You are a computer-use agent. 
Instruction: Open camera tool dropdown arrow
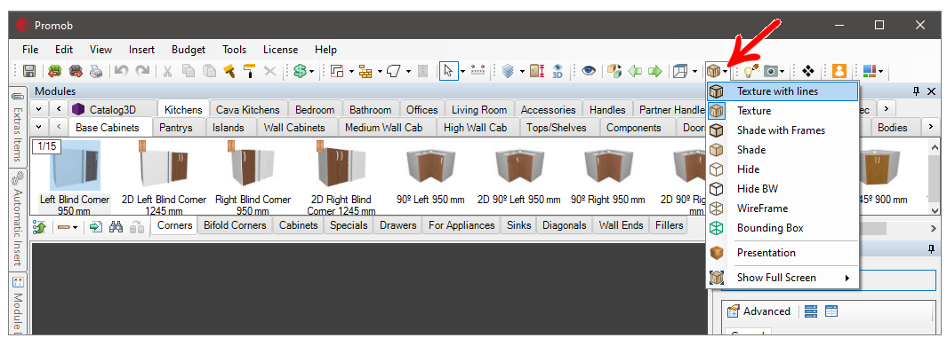point(782,72)
